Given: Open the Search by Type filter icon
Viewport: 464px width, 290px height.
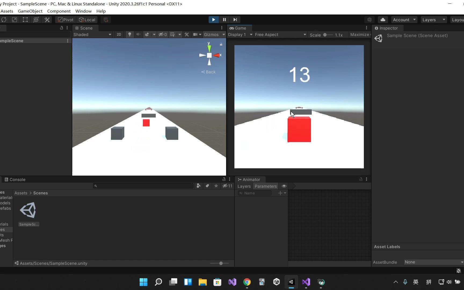Looking at the screenshot, I should coord(198,186).
